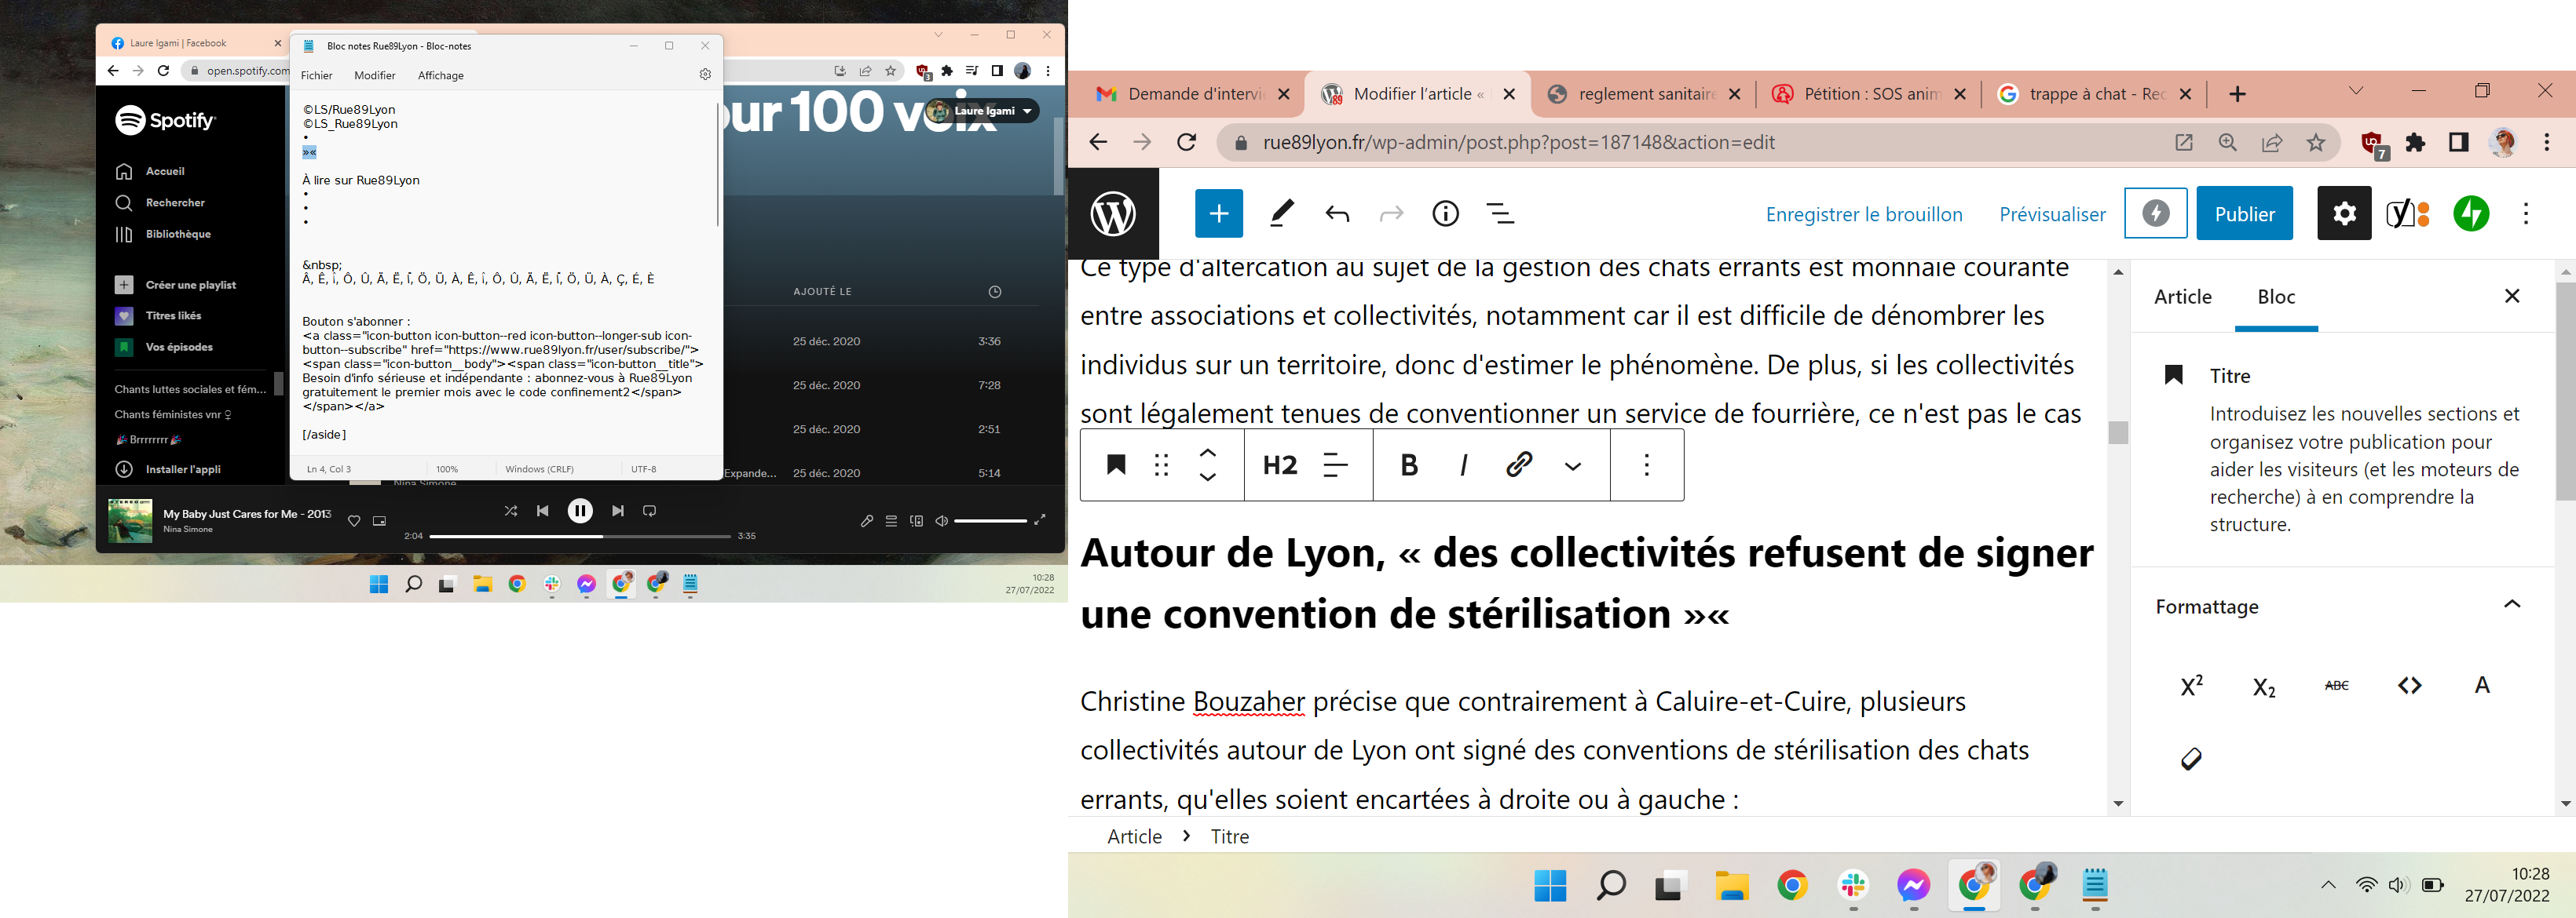Toggle shuffle in the Spotify player

511,512
